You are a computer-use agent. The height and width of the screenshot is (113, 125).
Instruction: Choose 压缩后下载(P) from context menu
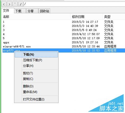click(x=36, y=60)
